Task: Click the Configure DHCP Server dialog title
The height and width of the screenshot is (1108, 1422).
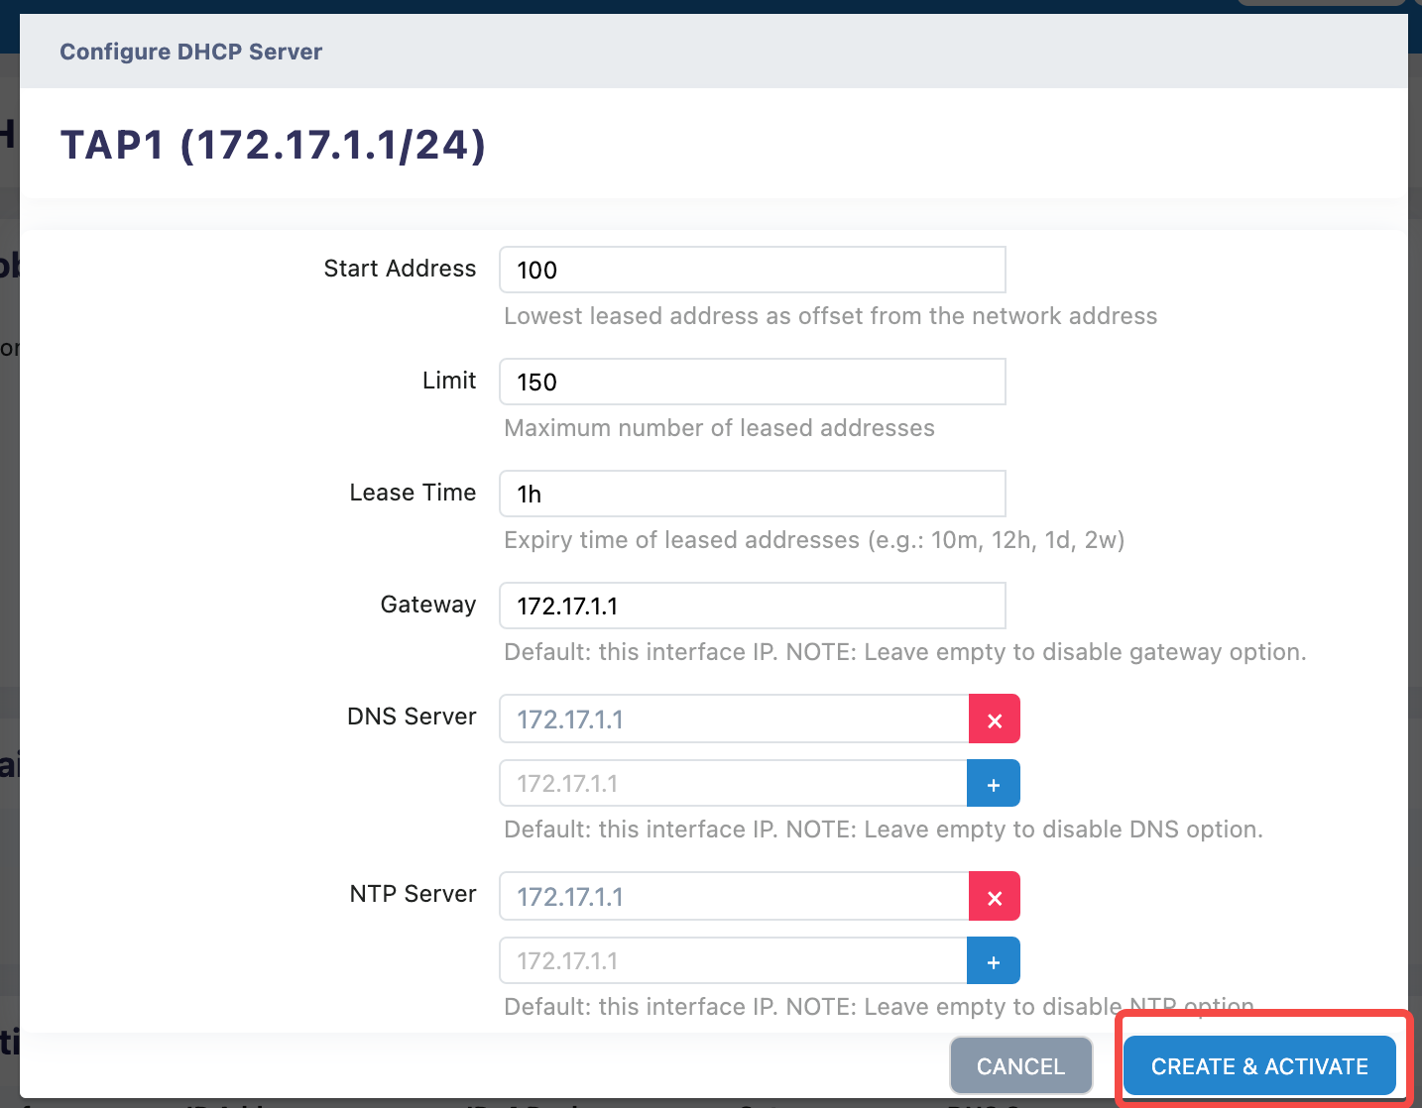Action: point(191,52)
